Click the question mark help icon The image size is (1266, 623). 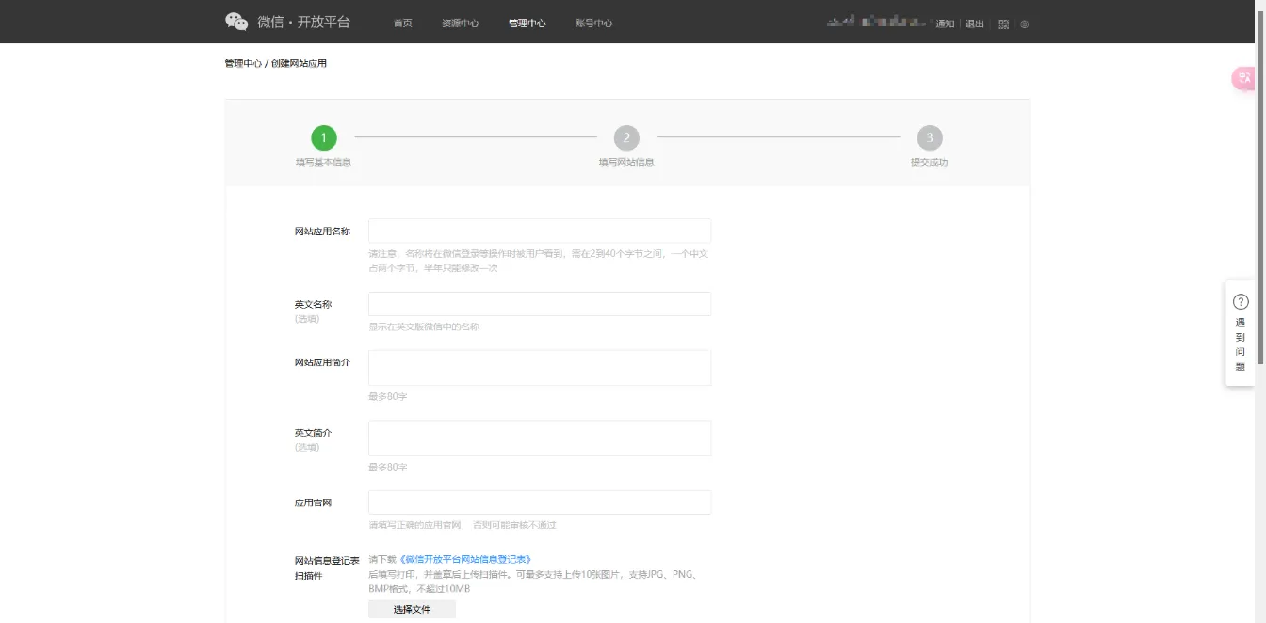point(1241,300)
